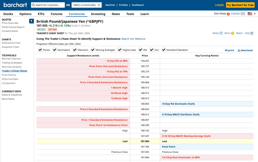Viewport: 258px width, 162px height.
Task: Open Performance Report in sidebar
Action: click(x=13, y=27)
